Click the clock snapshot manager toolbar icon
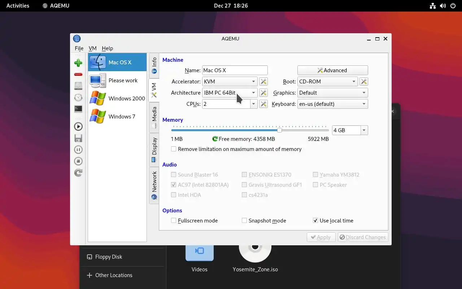 click(78, 98)
